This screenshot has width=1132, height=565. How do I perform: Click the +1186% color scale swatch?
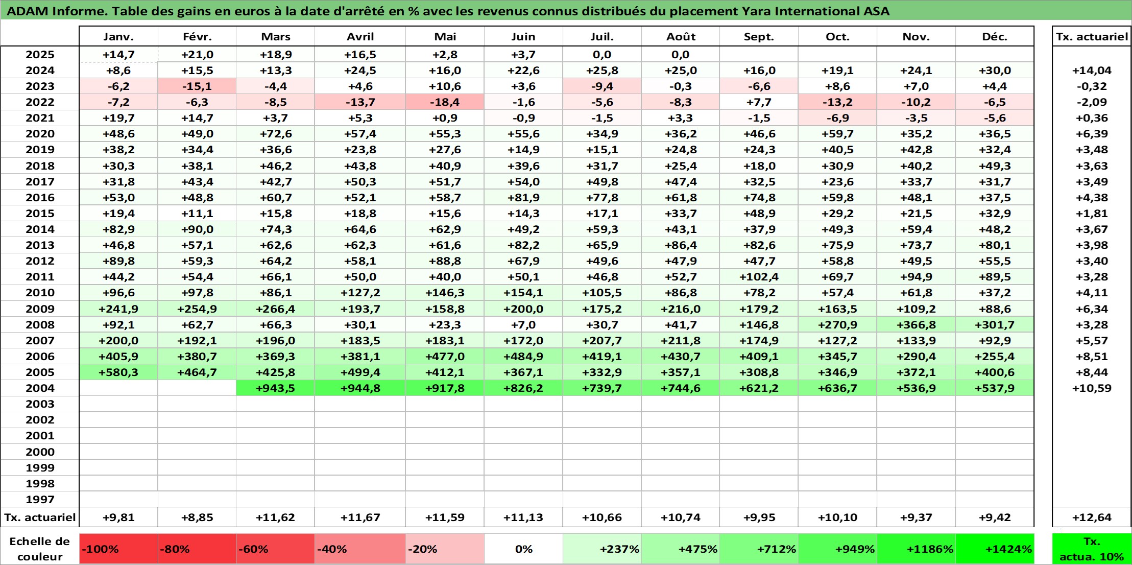click(916, 549)
